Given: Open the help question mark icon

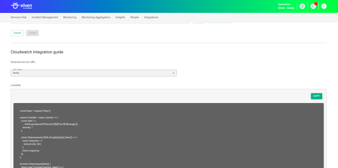Looking at the screenshot, I should (x=302, y=6).
